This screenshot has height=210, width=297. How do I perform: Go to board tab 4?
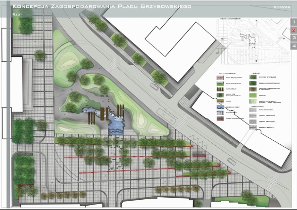294,46
